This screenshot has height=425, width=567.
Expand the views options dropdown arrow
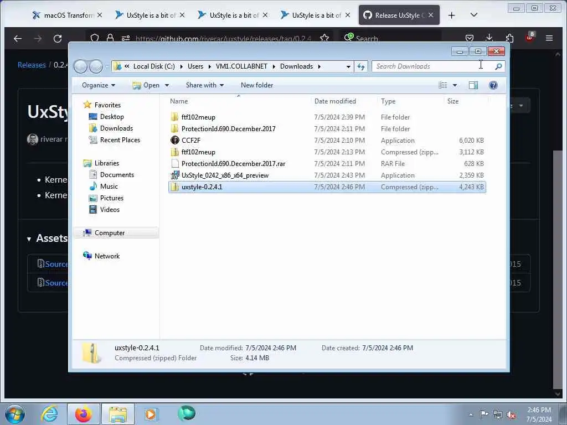point(455,85)
